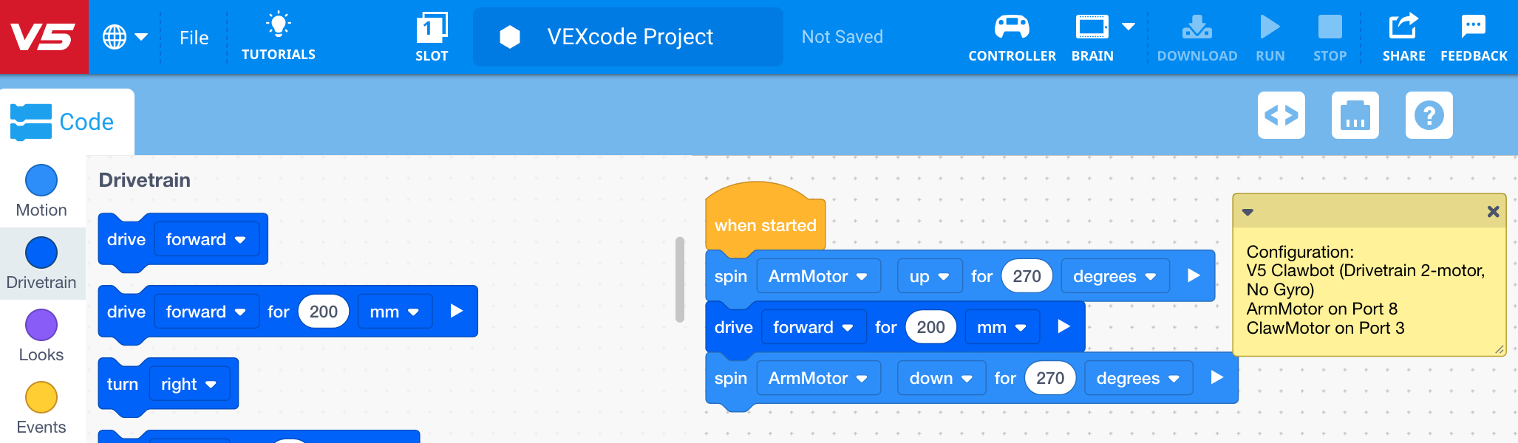Open the Tutorials panel
The height and width of the screenshot is (443, 1518).
click(278, 35)
